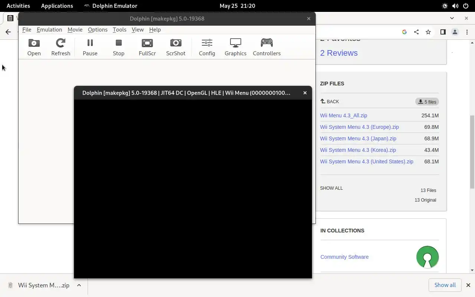Open the View menu
The height and width of the screenshot is (297, 475).
(137, 30)
